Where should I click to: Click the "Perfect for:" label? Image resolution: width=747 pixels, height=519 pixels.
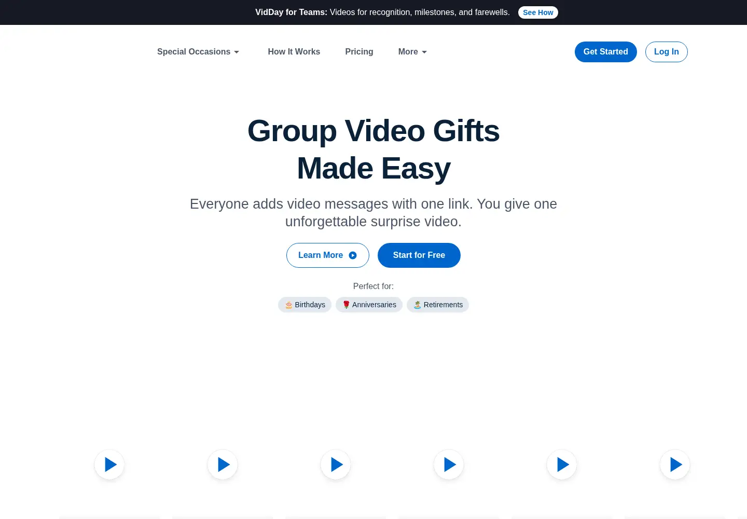click(x=374, y=286)
